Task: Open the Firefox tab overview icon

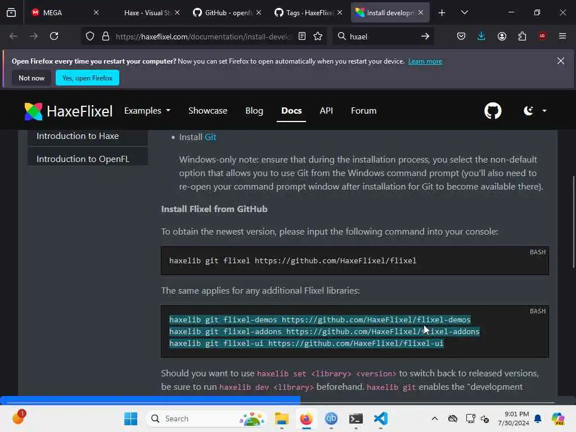Action: [x=11, y=12]
